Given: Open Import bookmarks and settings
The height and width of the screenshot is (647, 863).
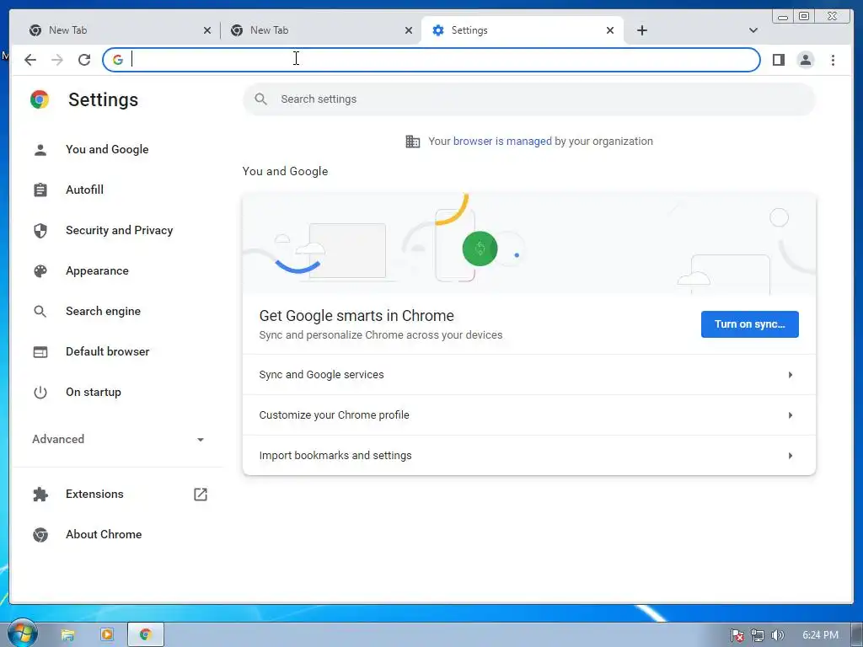Looking at the screenshot, I should pos(529,456).
